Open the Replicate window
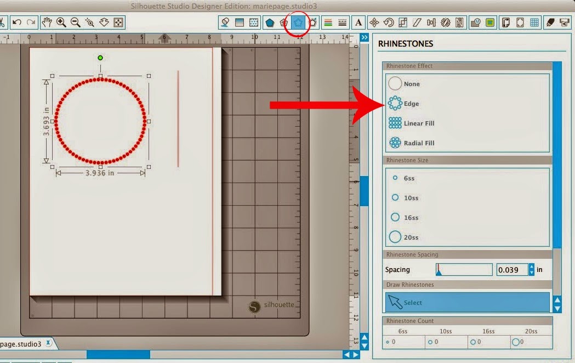575x363 pixels. (x=446, y=22)
